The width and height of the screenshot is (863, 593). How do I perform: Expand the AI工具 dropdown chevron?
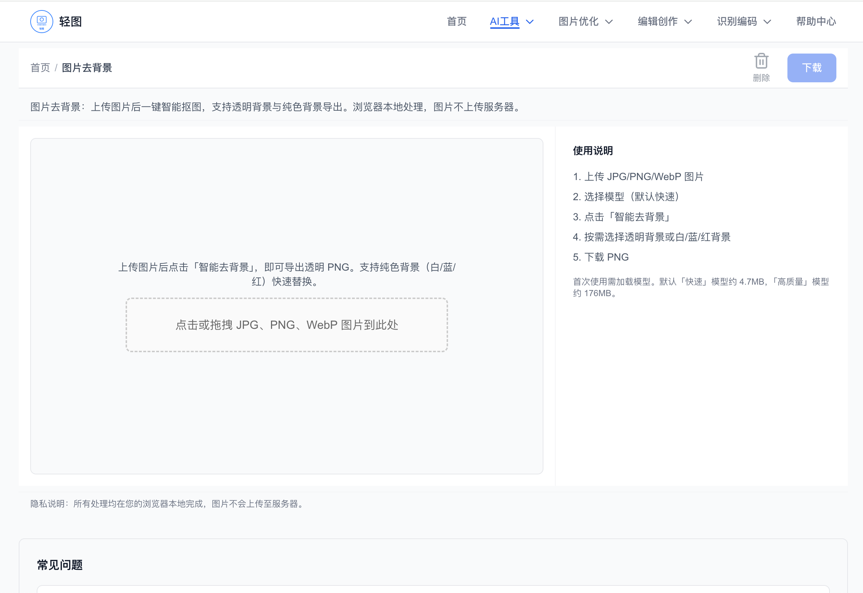[530, 22]
